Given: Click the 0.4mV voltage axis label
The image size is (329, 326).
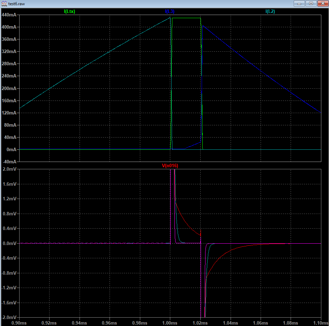Looking at the screenshot, I should [9, 228].
